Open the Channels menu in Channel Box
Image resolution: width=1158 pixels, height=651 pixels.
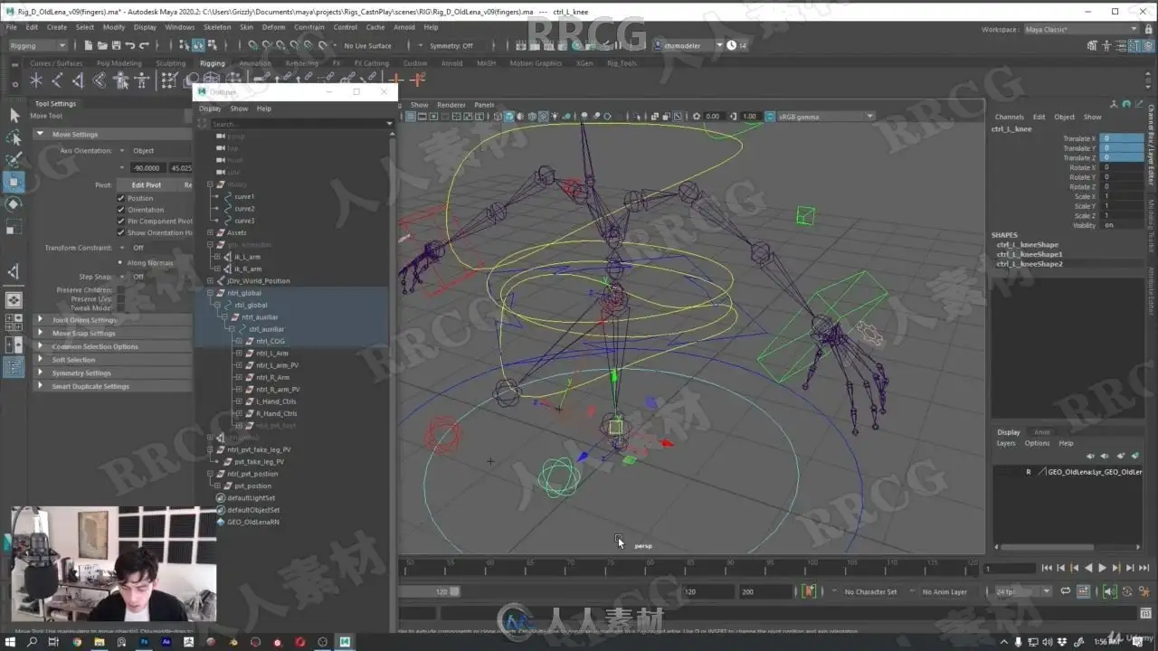1009,117
